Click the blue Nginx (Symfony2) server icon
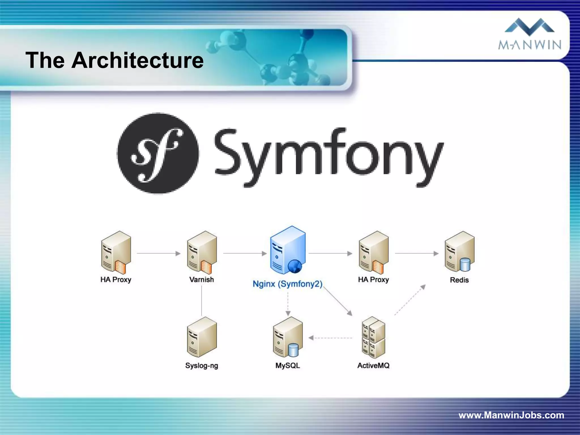The width and height of the screenshot is (580, 435). click(288, 250)
